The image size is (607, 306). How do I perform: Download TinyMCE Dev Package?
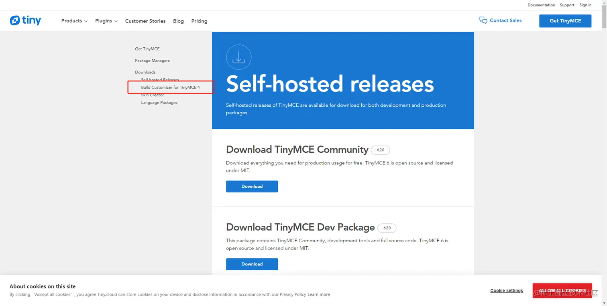[252, 264]
